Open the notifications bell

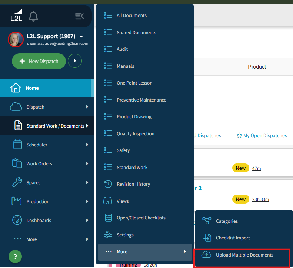coord(33,16)
